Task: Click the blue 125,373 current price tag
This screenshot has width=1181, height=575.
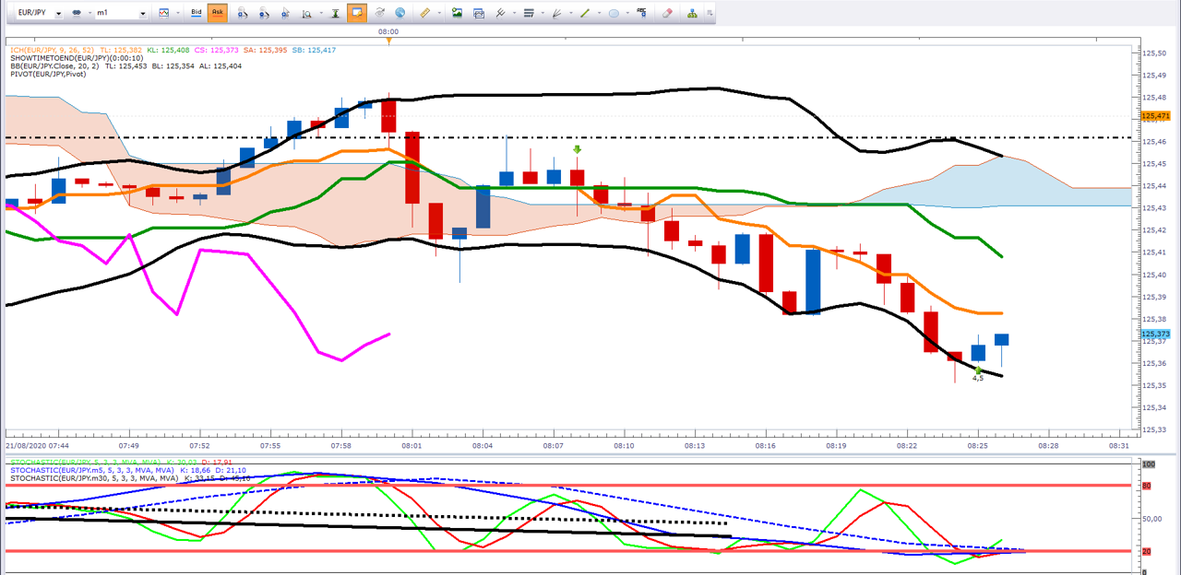Action: coord(1156,334)
